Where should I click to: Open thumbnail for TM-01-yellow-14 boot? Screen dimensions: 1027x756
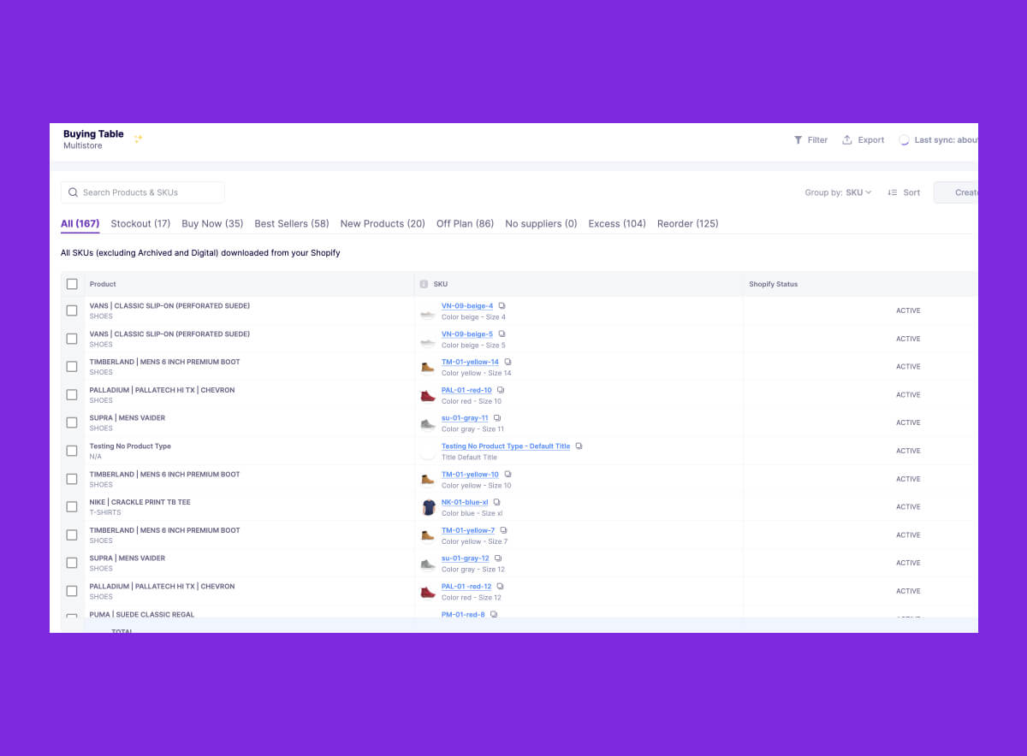pos(428,368)
